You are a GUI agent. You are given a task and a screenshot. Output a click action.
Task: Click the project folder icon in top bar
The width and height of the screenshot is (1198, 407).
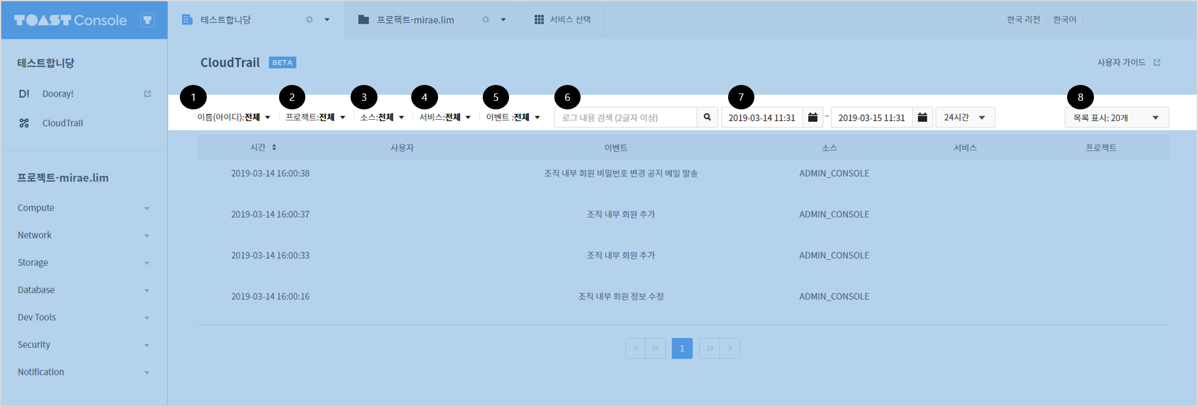point(363,20)
